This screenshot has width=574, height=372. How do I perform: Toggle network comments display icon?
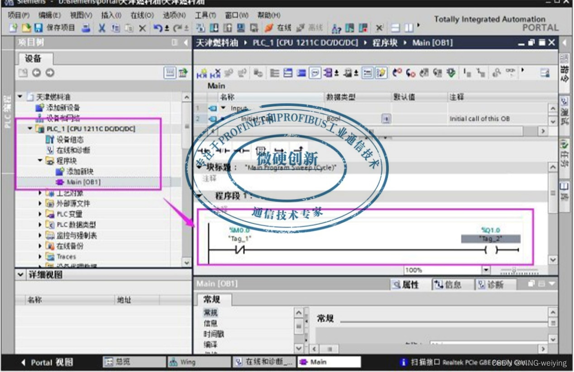pos(315,73)
